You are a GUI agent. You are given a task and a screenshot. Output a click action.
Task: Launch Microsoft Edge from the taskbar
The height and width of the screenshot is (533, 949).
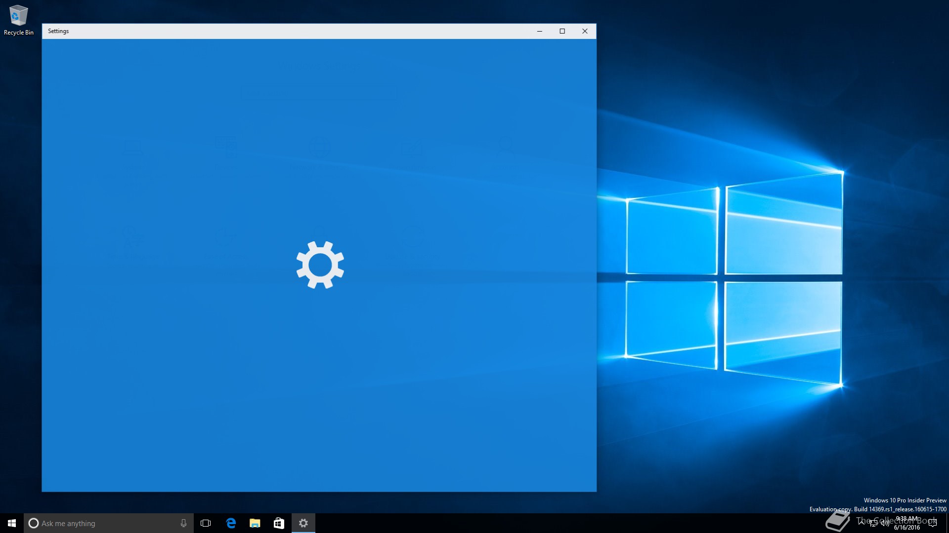pos(231,523)
